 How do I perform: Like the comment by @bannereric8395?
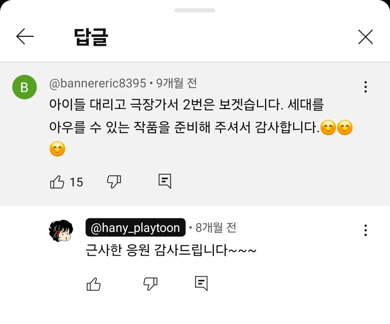pos(57,182)
